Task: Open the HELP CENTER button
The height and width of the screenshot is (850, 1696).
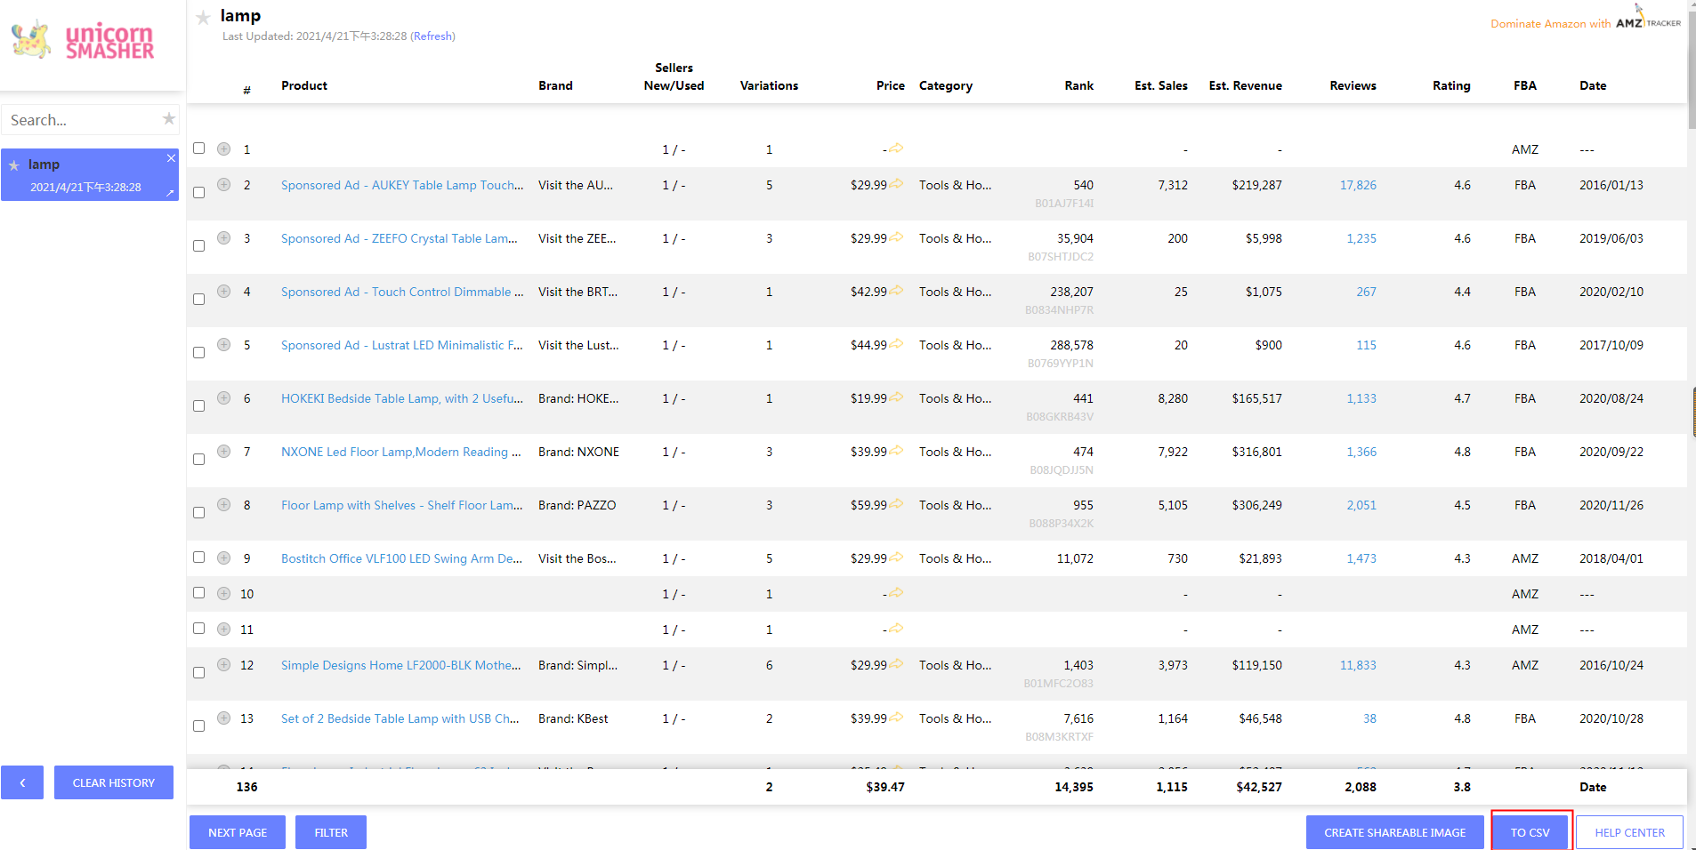Action: 1629,832
